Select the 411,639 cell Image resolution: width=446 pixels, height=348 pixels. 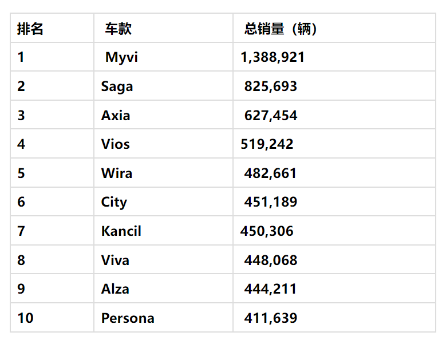(x=270, y=318)
